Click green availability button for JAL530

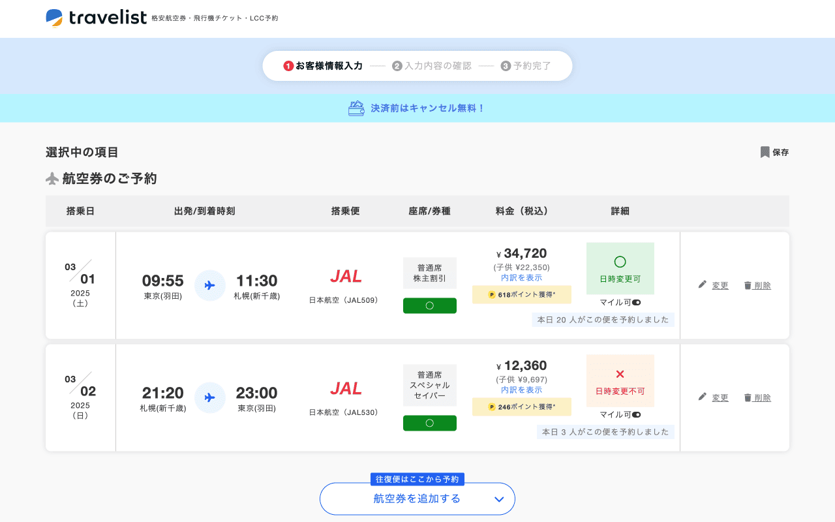click(x=430, y=423)
